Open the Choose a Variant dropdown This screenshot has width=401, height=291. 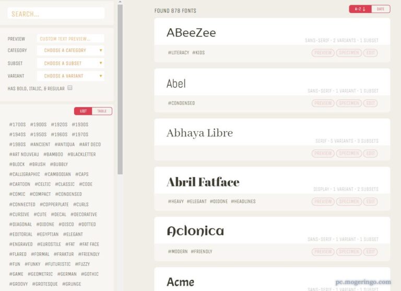(70, 76)
